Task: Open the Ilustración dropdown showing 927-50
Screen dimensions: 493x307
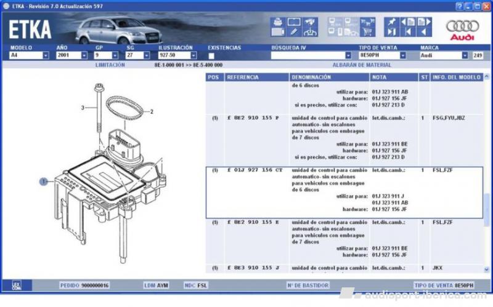Action: click(194, 55)
